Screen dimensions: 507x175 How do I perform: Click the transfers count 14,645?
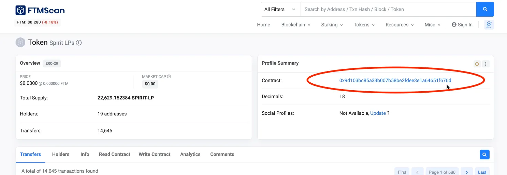point(105,130)
